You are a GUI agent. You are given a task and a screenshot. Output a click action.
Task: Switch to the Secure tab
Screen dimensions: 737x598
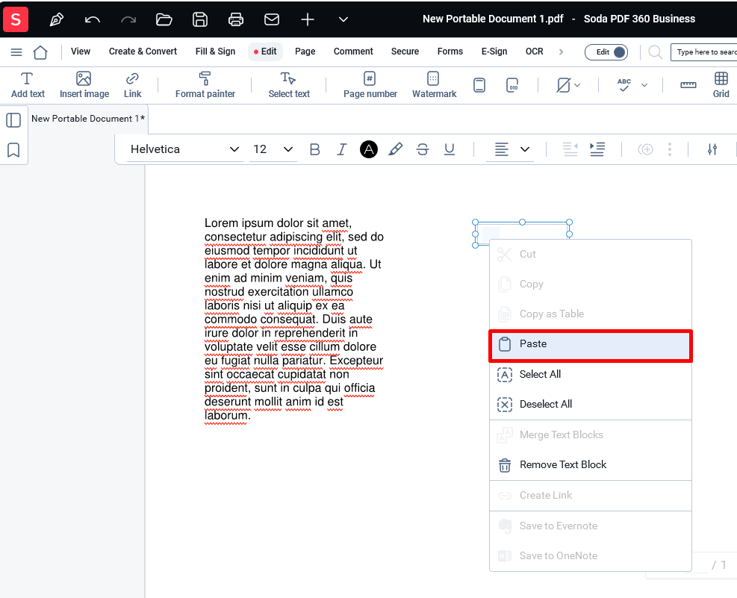click(405, 52)
